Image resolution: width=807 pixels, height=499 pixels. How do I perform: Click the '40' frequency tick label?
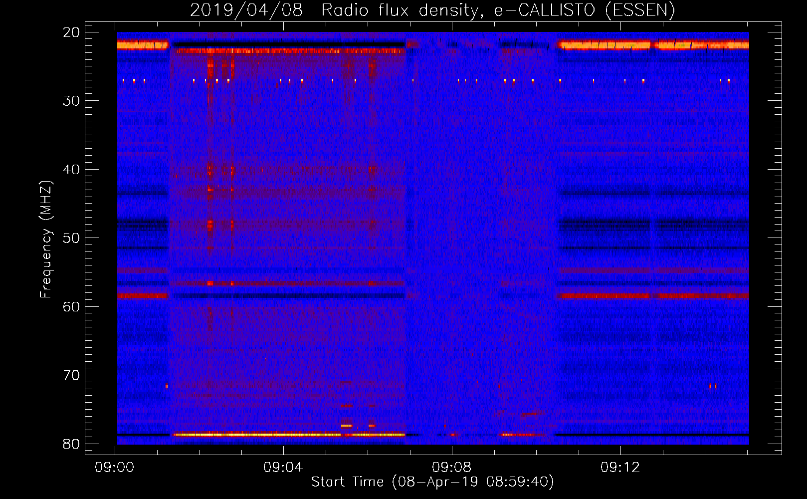pyautogui.click(x=71, y=170)
